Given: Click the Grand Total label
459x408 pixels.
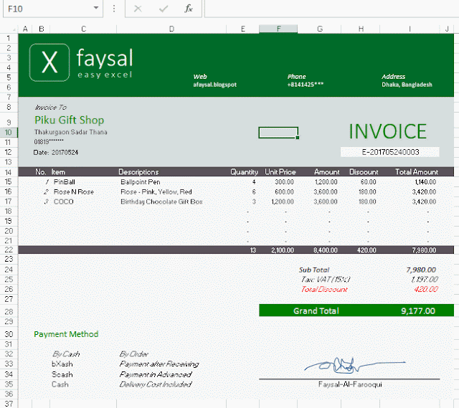Looking at the screenshot, I should [316, 310].
